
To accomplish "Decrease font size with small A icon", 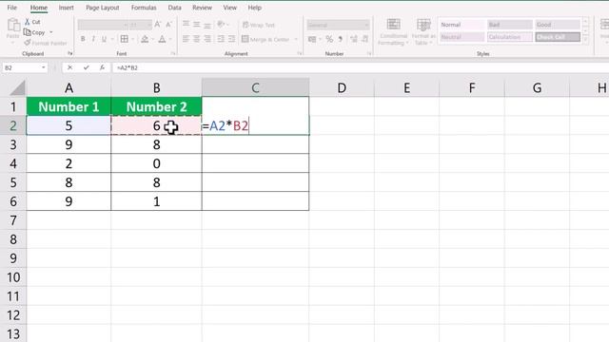I will click(x=169, y=25).
